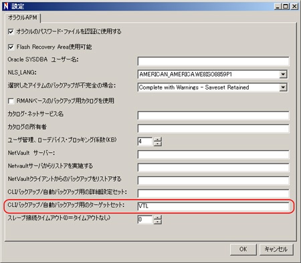Click the NetVault N icon in title bar
Screen dimensions: 301x263
click(6, 6)
